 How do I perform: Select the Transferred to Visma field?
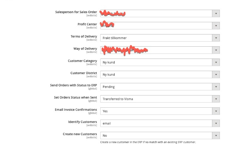[x=160, y=99]
